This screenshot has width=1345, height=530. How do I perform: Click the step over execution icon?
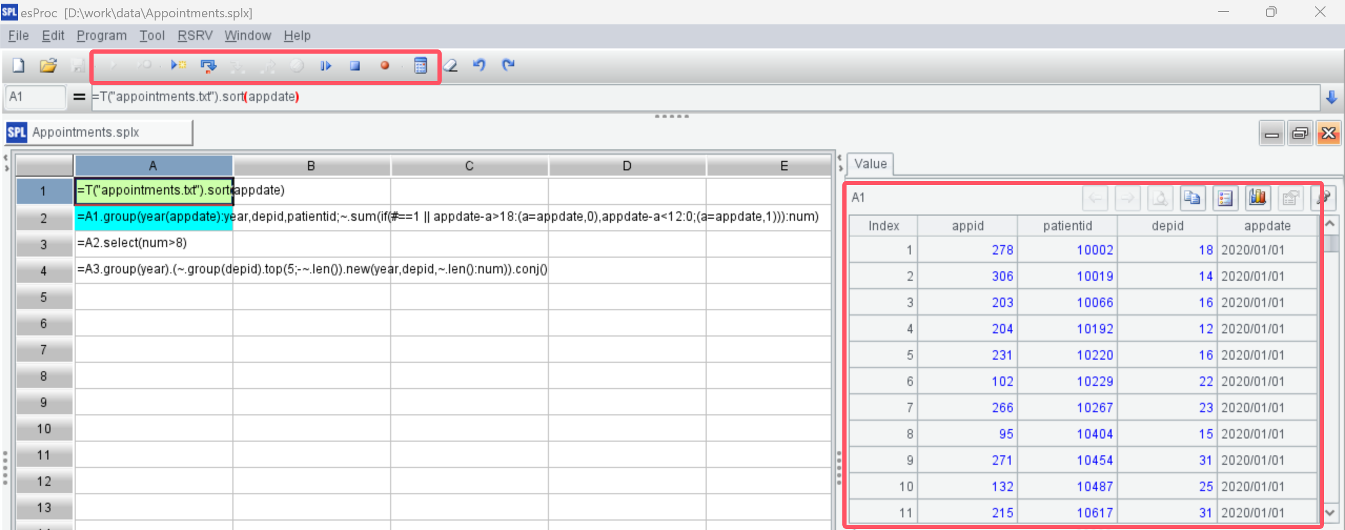pos(208,66)
